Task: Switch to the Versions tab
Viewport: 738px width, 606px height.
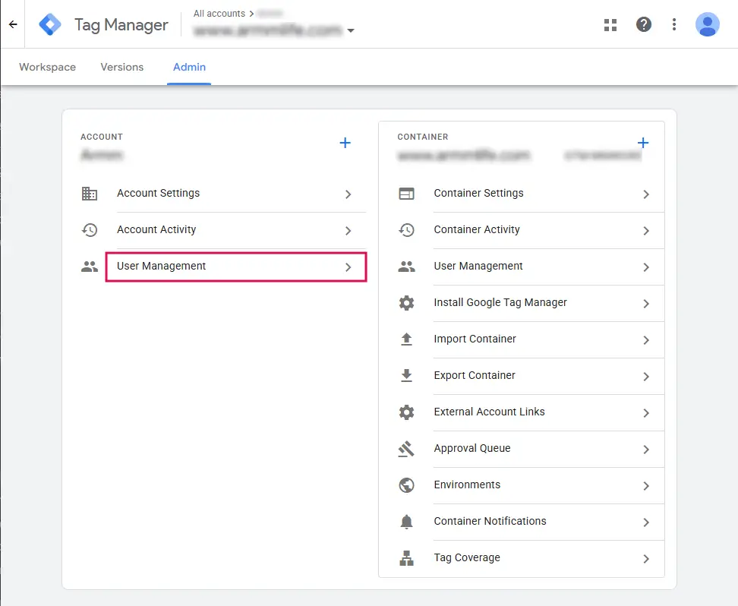Action: coord(122,67)
